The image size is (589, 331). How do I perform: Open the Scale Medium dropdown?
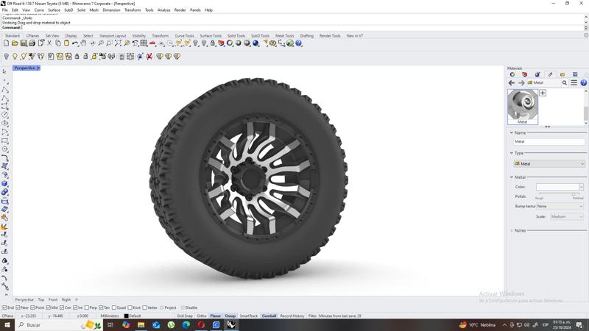[x=567, y=216]
